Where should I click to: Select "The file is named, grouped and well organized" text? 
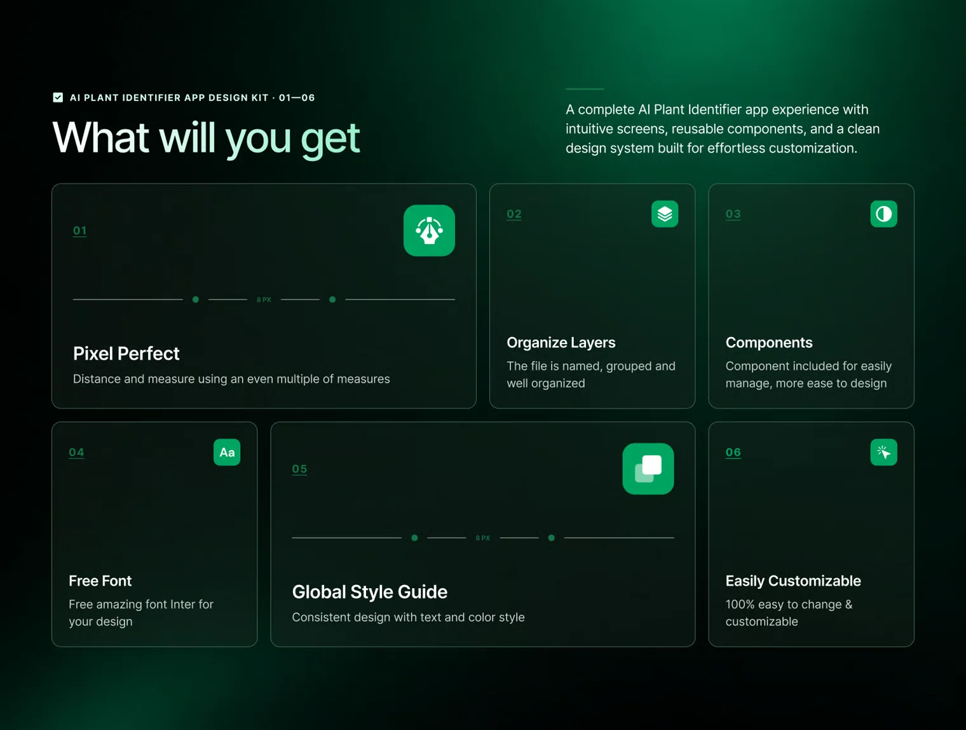(591, 375)
